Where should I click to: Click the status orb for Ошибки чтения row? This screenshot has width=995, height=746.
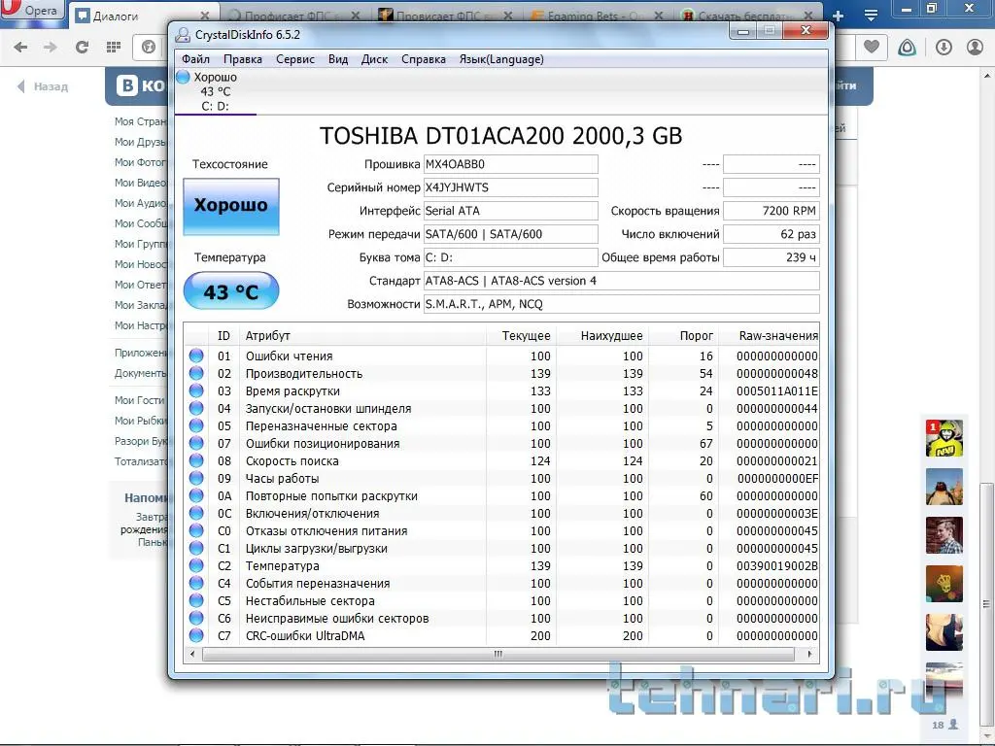[x=196, y=356]
